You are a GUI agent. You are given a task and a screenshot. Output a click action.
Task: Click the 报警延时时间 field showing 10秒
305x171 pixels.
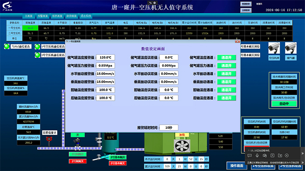point(169,127)
